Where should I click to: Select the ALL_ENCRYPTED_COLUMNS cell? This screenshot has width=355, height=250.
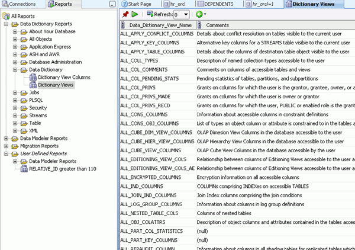pos(158,177)
